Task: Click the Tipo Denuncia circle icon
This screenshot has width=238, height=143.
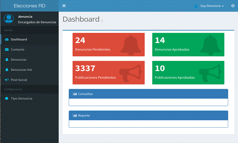Action: (x=7, y=98)
